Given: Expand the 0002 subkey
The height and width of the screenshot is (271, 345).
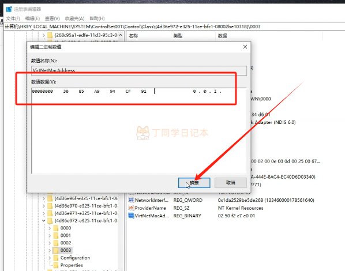Looking at the screenshot, I should point(50,243).
